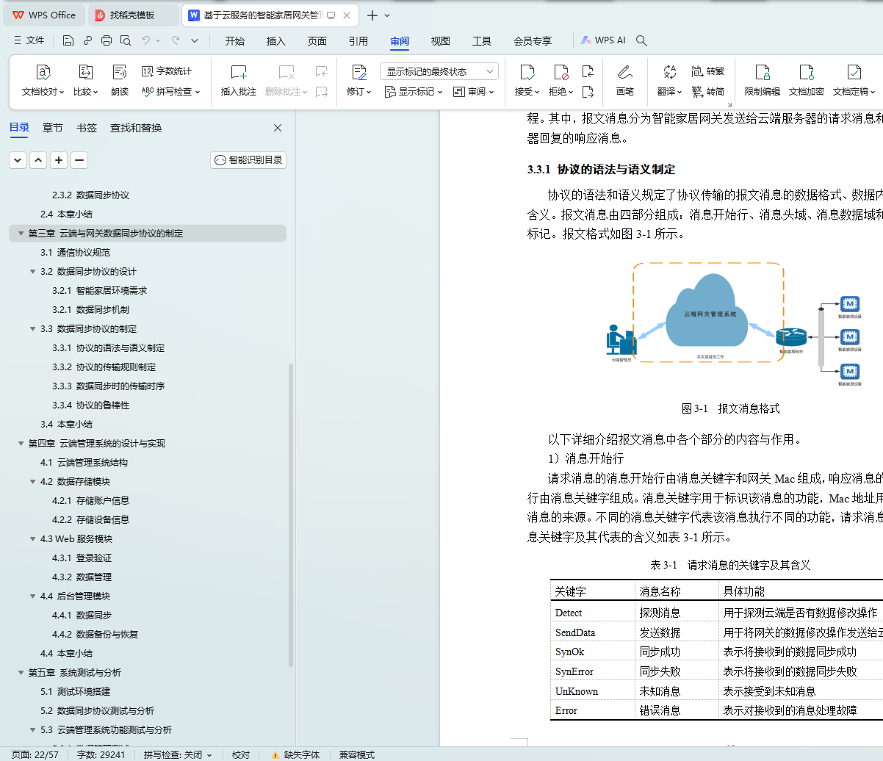This screenshot has width=883, height=761.
Task: Collapse 4.3 Web 服务模块 node
Action: [x=33, y=539]
